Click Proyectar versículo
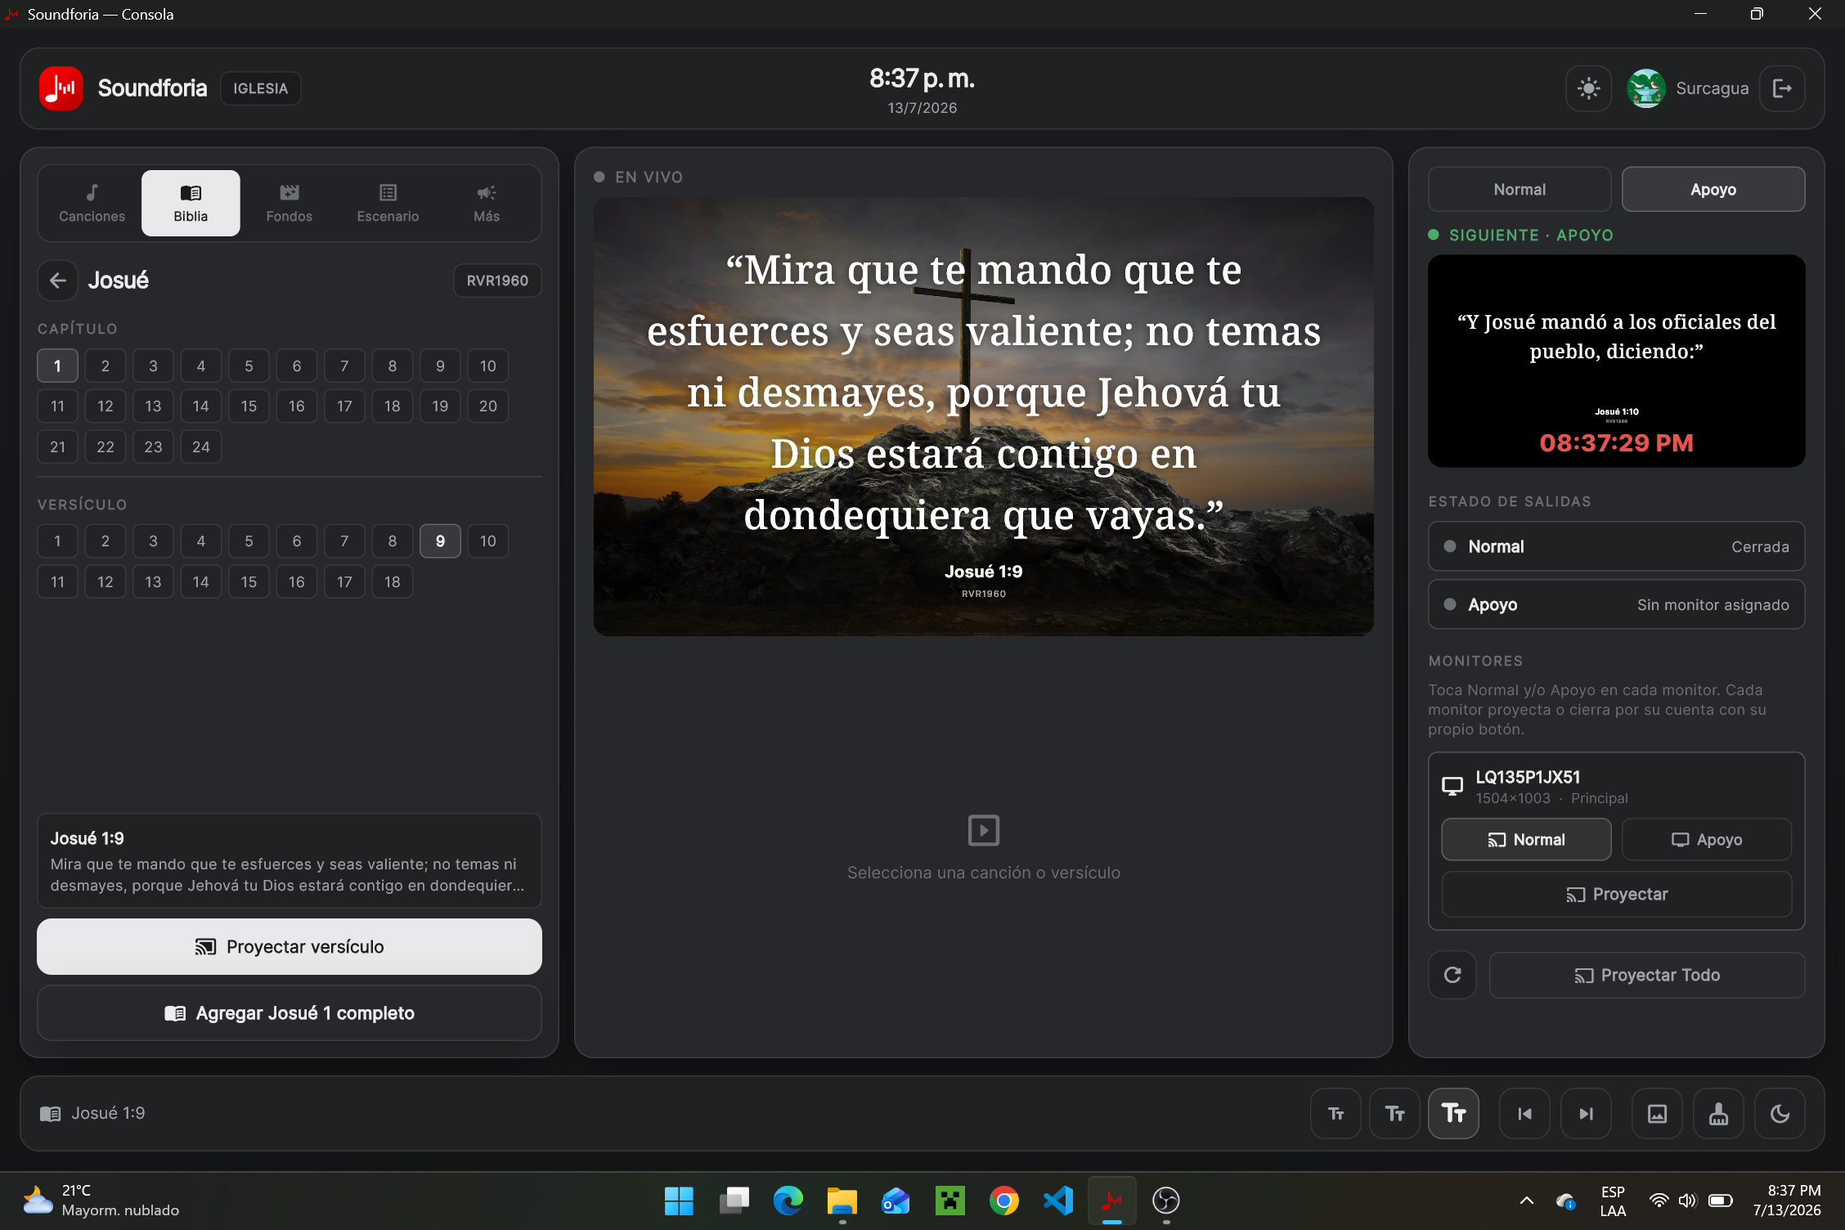The height and width of the screenshot is (1230, 1845). 290,946
